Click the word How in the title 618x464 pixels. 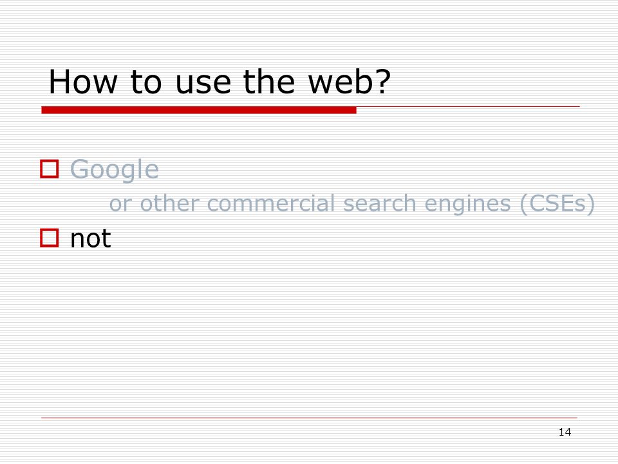point(83,82)
